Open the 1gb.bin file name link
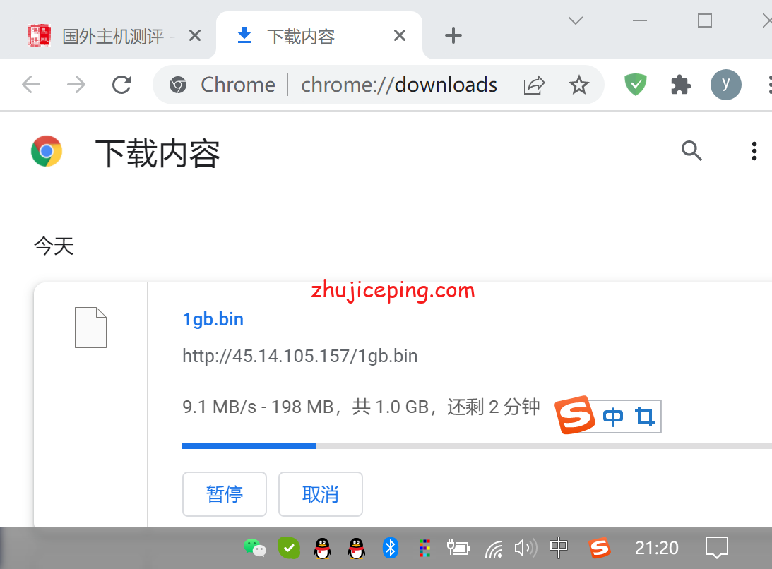The height and width of the screenshot is (569, 772). [213, 319]
